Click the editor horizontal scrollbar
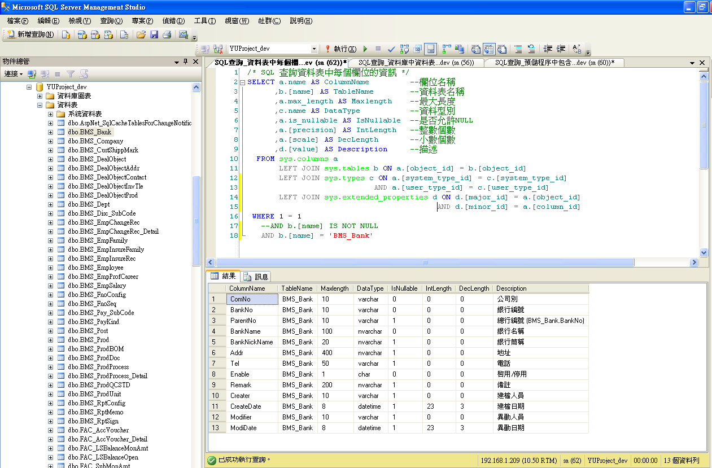The width and height of the screenshot is (712, 468). pyautogui.click(x=452, y=263)
